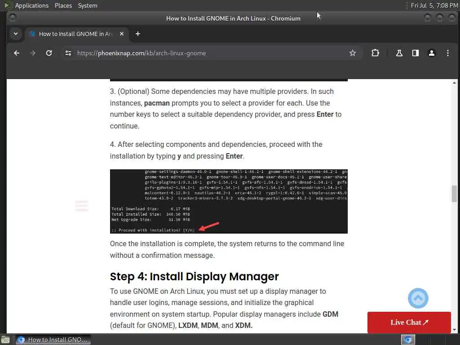Viewport: 460px width, 345px height.
Task: Open Chromium three-dot menu
Action: tap(448, 53)
